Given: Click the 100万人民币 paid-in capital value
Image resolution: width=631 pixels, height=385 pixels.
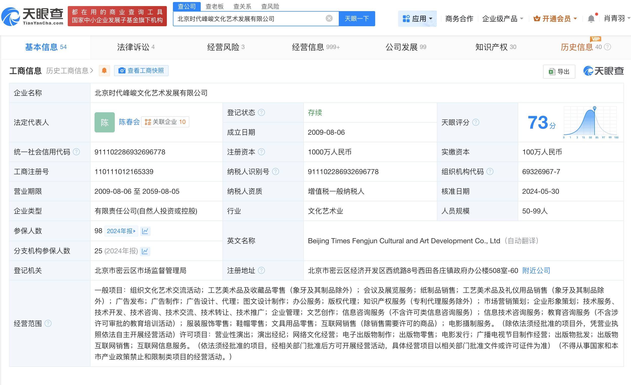Looking at the screenshot, I should [542, 152].
